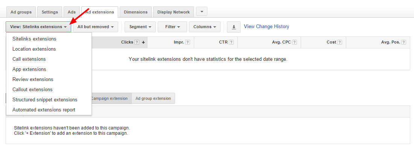Sort by Clicks using the down arrow
414x149 pixels.
point(143,42)
